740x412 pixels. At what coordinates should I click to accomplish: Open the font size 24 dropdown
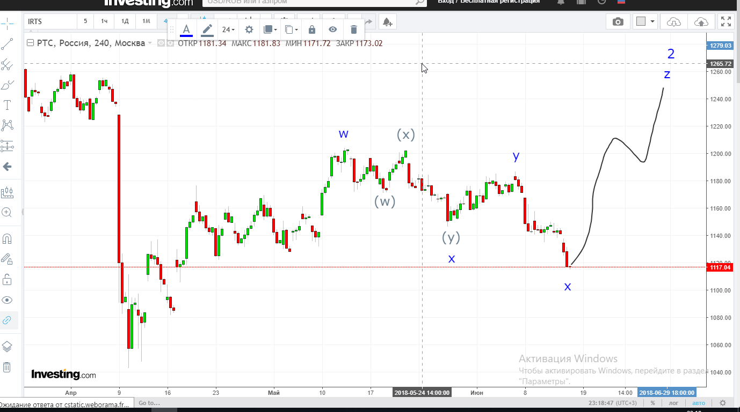[228, 29]
